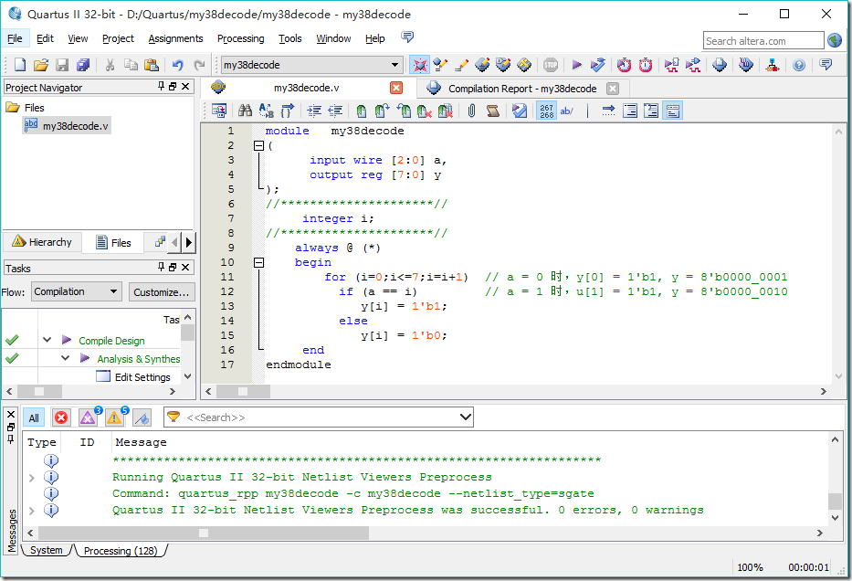Decrease indent in the editor toolbar
852x581 pixels.
click(x=335, y=111)
